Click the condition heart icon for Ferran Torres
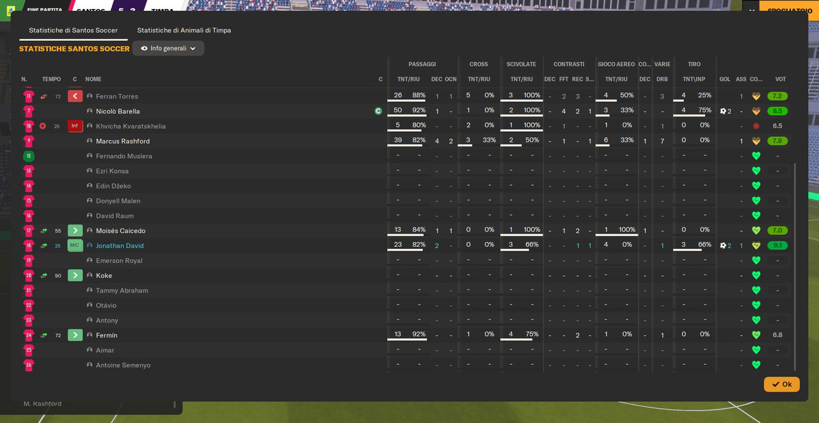Viewport: 819px width, 423px height. coord(756,96)
